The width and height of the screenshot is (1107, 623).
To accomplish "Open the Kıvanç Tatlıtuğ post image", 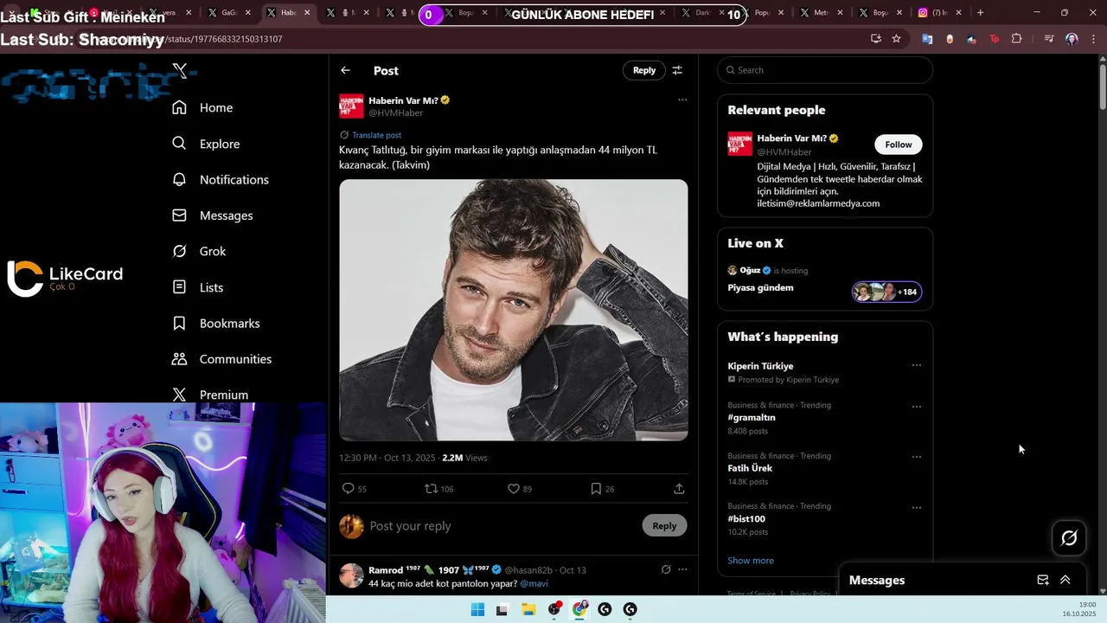I will [514, 310].
